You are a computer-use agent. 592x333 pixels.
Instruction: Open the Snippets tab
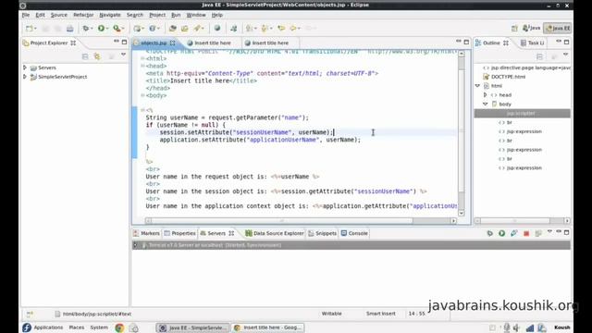pyautogui.click(x=322, y=233)
